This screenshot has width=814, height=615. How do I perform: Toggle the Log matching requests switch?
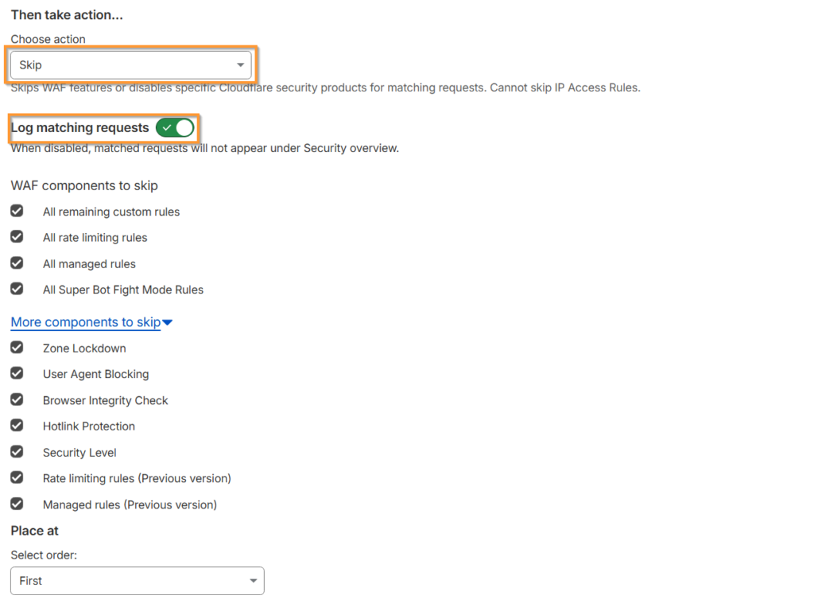(x=175, y=127)
